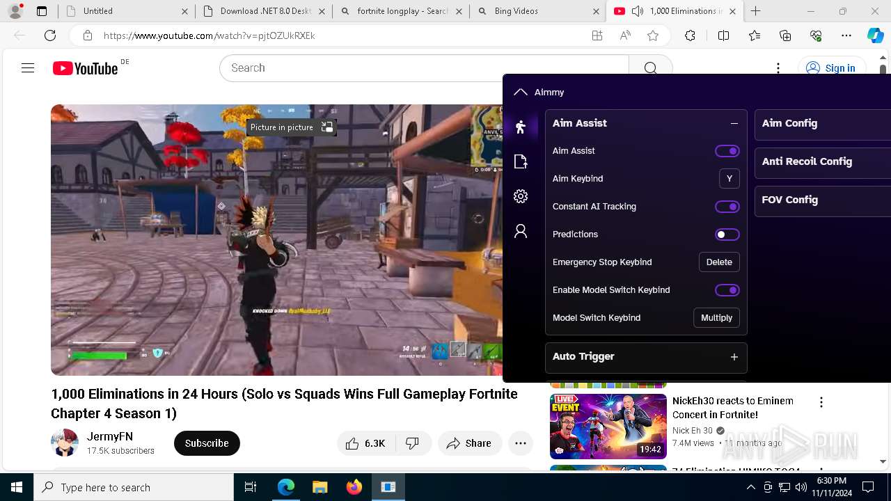Activate Picture in picture on the video

pos(292,127)
